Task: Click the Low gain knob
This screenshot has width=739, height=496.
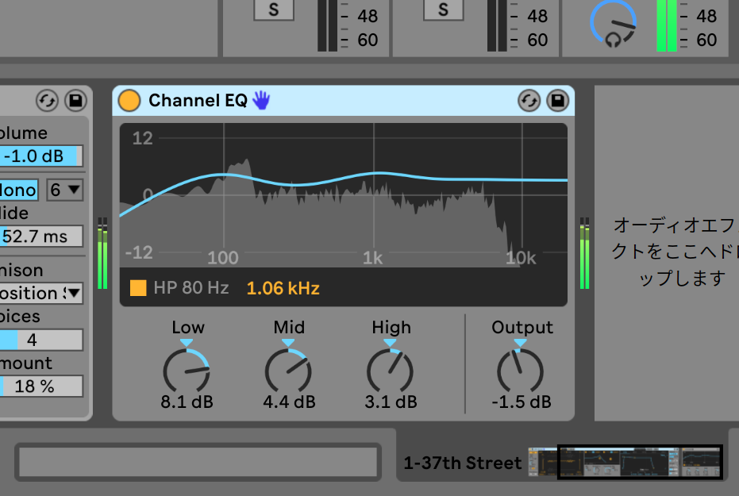Action: [x=187, y=370]
